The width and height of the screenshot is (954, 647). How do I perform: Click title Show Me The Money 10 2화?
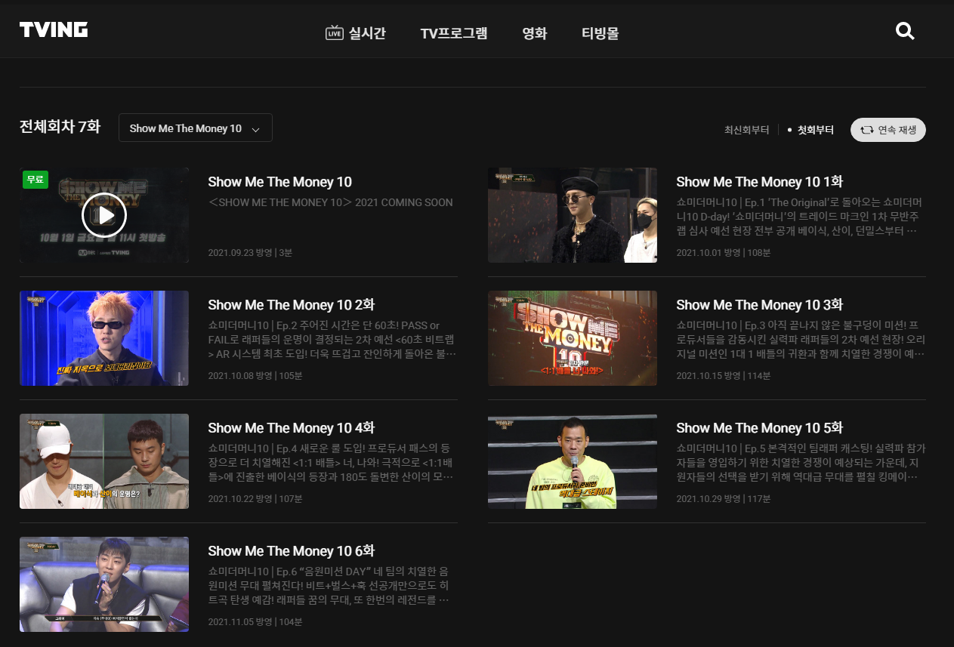point(292,305)
